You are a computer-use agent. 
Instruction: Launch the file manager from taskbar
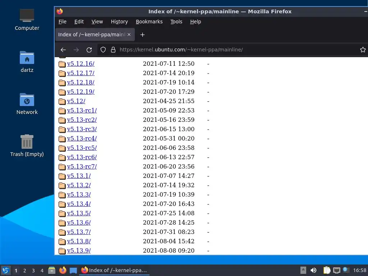(x=52, y=270)
